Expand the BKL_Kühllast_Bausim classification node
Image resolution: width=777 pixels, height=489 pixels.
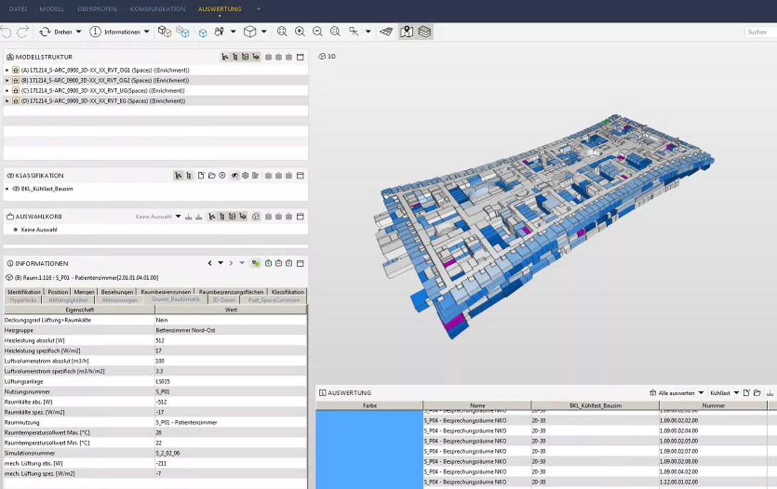tap(7, 189)
